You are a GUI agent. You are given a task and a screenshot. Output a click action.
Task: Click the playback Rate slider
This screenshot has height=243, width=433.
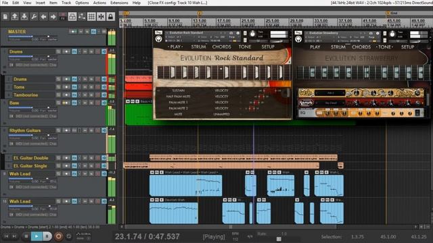(x=279, y=239)
